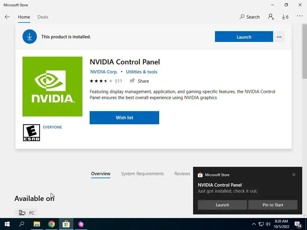Screen dimensions: 307x230
Task: Click the add account person icon
Action: (271, 17)
